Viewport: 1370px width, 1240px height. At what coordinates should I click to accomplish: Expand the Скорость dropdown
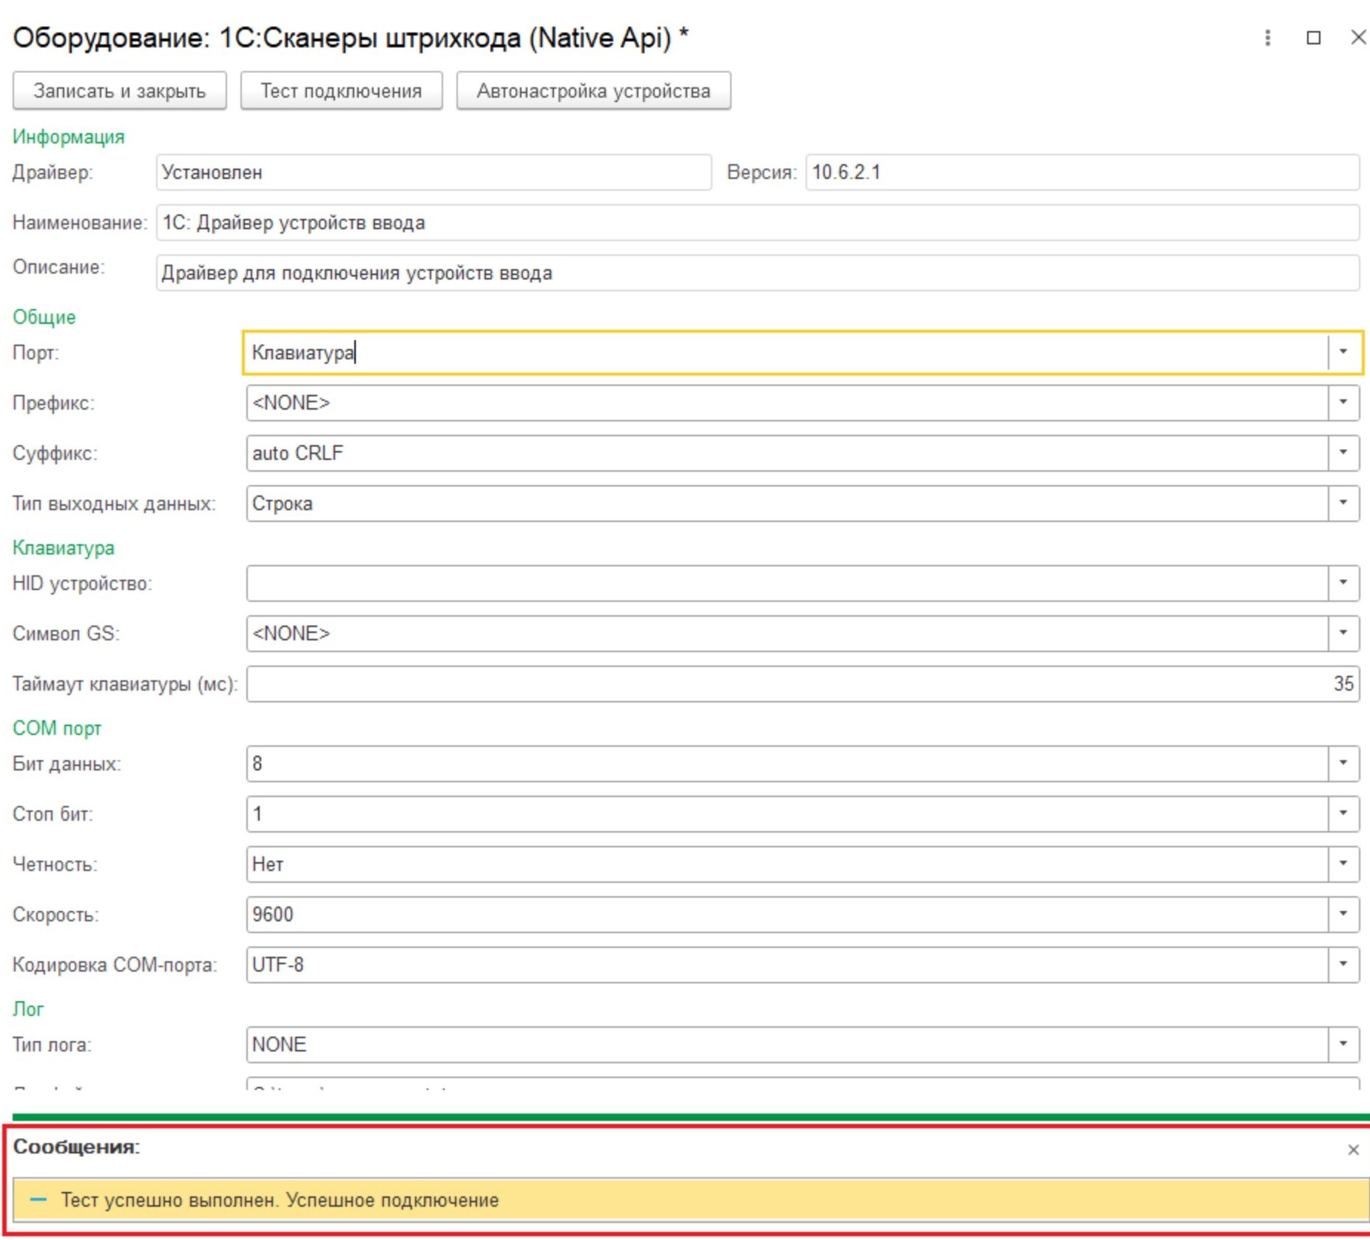[x=1343, y=914]
